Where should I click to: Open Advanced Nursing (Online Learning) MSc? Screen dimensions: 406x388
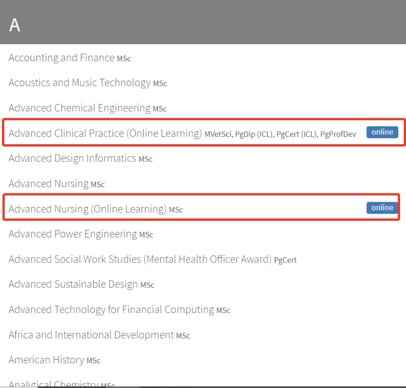[87, 209]
